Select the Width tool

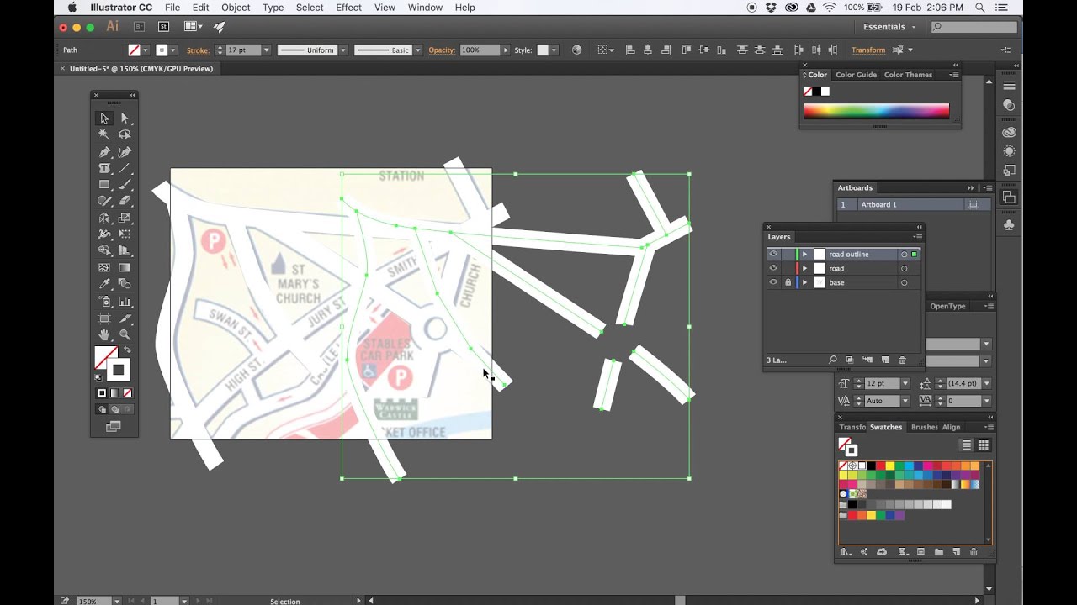pos(104,234)
